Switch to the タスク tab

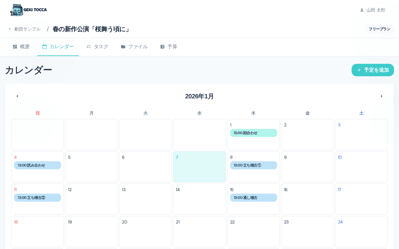pyautogui.click(x=97, y=47)
